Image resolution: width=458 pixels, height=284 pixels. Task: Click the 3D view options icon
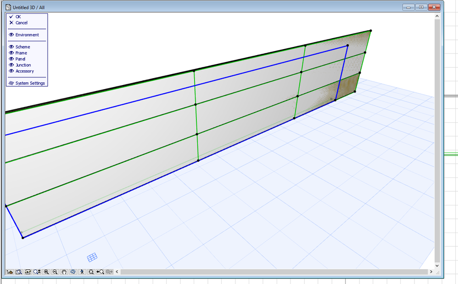pyautogui.click(x=28, y=272)
